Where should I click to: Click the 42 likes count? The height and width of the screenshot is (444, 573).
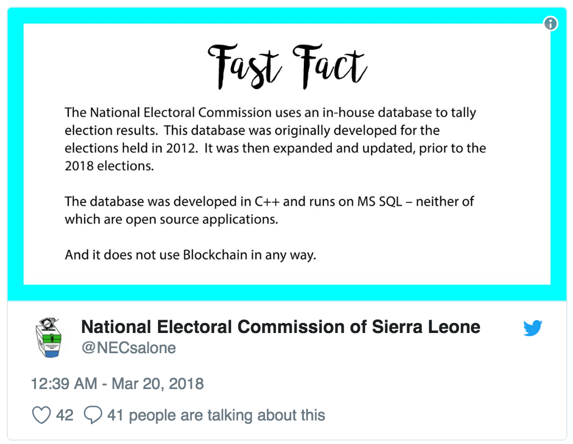coord(64,415)
